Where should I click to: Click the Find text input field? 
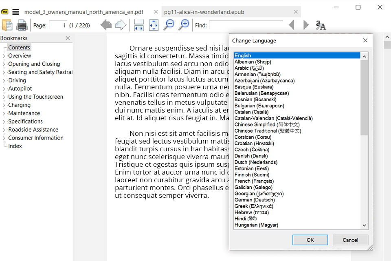pos(246,25)
